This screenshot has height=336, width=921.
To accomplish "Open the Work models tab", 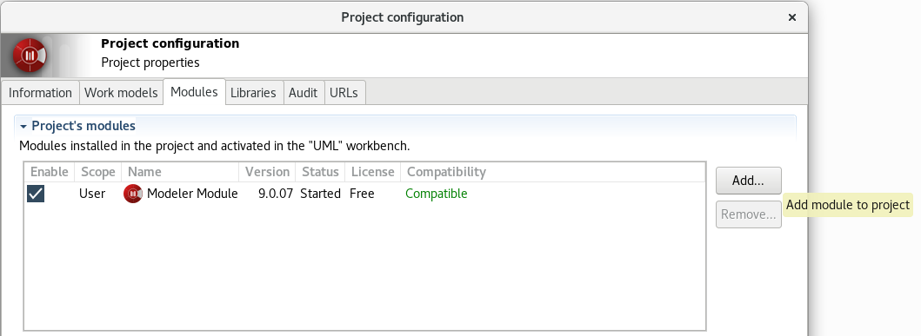I will [x=121, y=93].
